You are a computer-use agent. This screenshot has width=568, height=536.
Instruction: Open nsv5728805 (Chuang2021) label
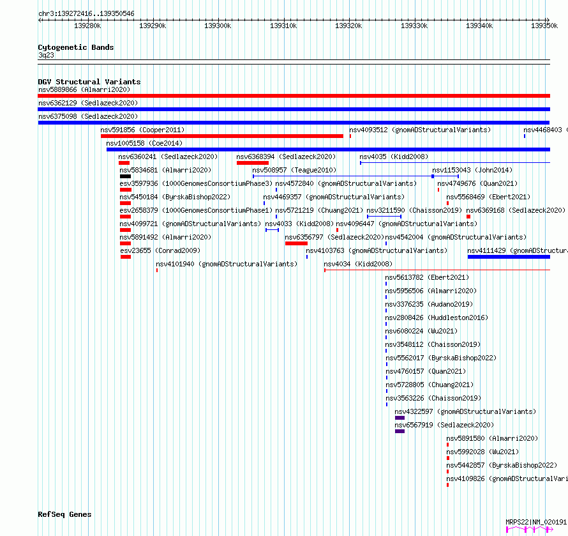(x=430, y=385)
